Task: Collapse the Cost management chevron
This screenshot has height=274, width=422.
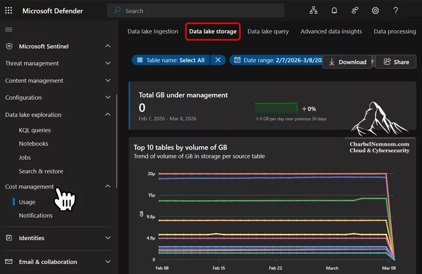Action: (x=108, y=186)
